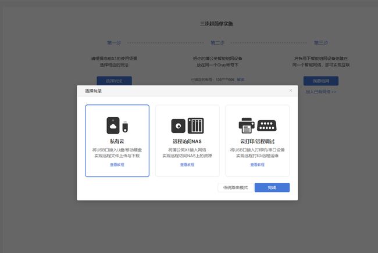Click the 传统路由模式 button
Screen dimensions: 378x253
tap(236, 187)
